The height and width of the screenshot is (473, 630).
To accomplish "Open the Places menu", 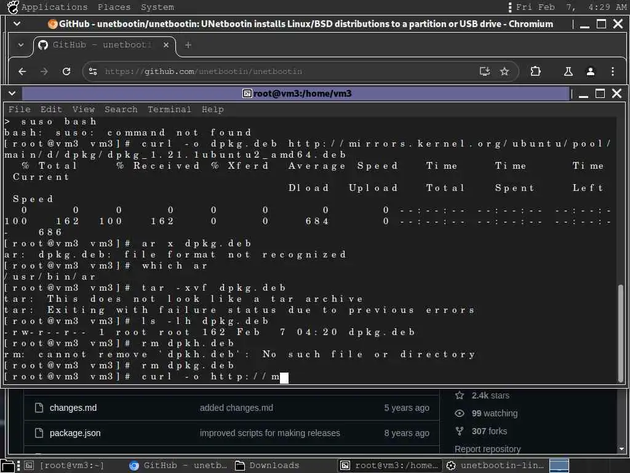I will pos(114,7).
